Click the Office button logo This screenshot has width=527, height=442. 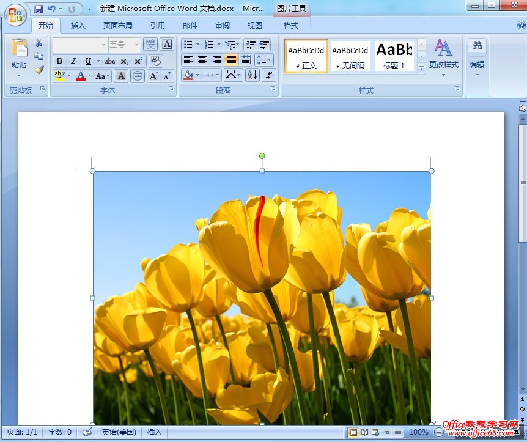pos(16,14)
